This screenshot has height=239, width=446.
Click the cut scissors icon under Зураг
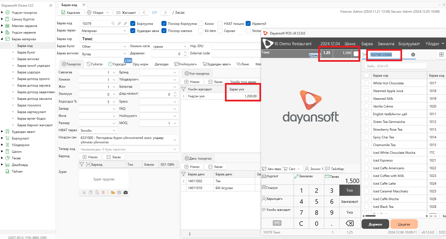click(84, 192)
